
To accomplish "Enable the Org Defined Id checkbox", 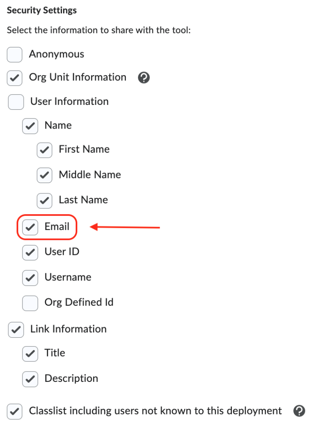I will click(x=30, y=303).
